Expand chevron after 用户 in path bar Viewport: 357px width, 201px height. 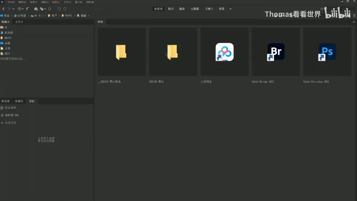tap(59, 16)
